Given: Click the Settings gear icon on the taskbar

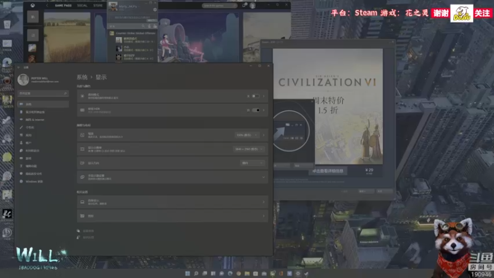Looking at the screenshot, I should [298, 274].
